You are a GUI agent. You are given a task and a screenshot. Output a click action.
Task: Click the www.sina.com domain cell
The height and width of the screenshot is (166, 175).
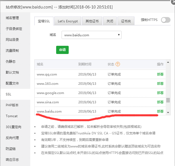tap(48, 102)
